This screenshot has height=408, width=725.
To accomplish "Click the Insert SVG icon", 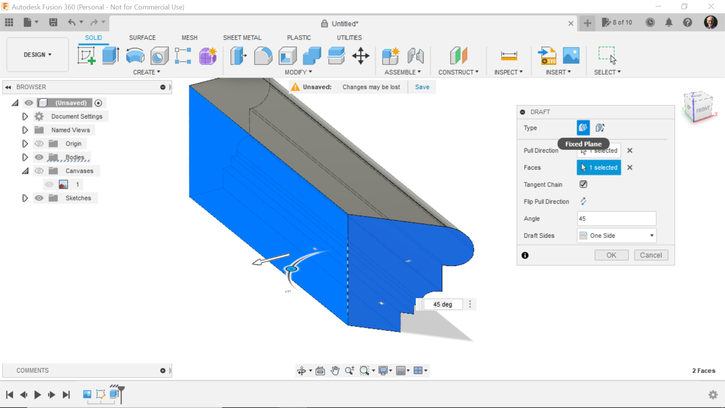I will pyautogui.click(x=547, y=56).
